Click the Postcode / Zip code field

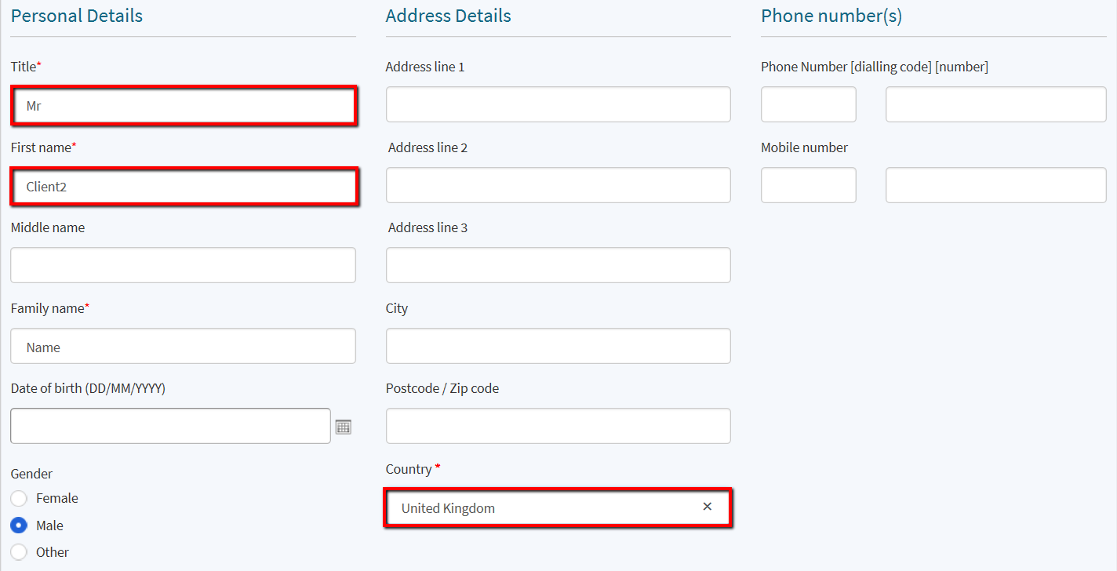tap(558, 426)
